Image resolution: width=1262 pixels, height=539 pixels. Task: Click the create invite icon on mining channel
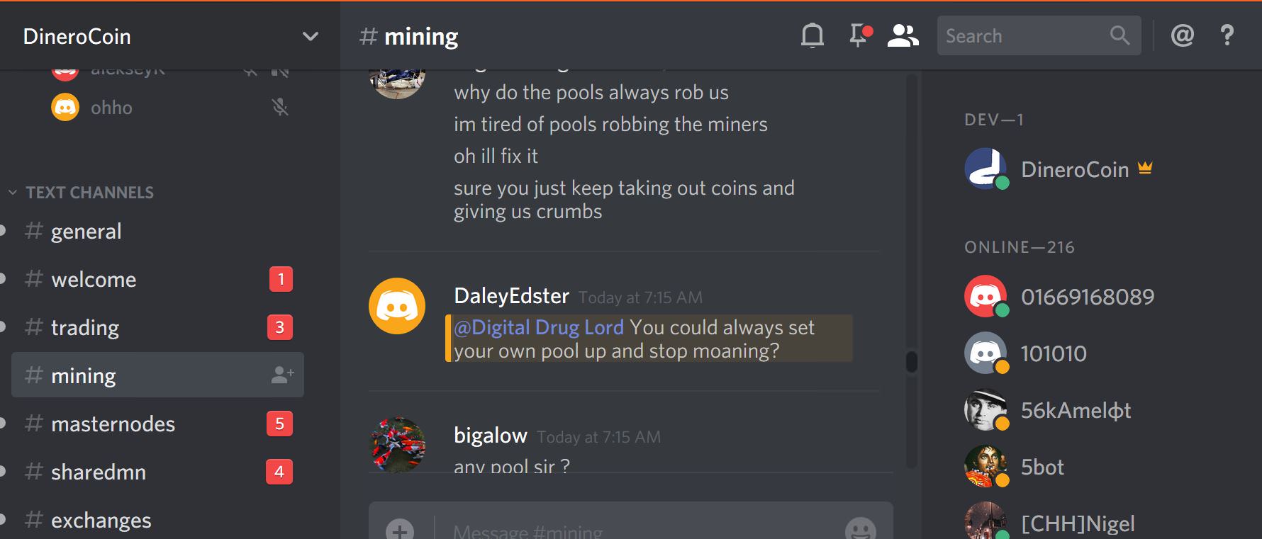tap(282, 375)
